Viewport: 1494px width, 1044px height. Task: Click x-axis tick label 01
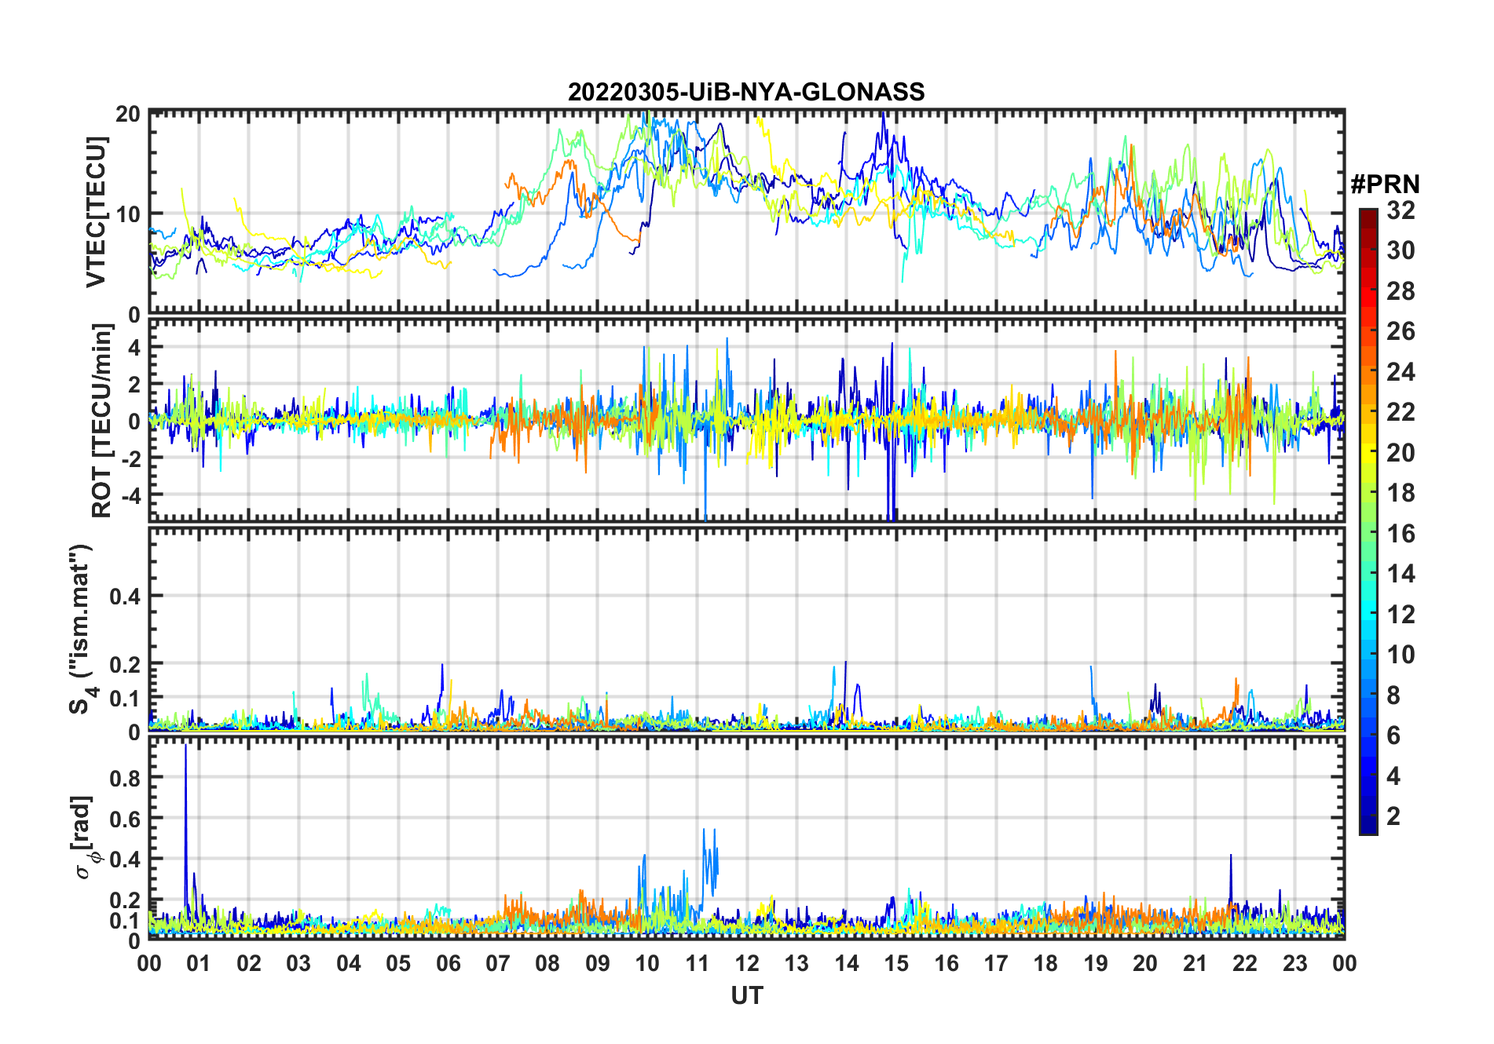(x=199, y=964)
